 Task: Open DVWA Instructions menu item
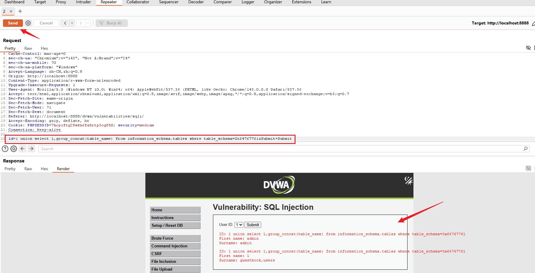coord(175,218)
